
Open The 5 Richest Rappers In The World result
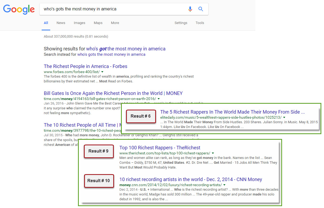tap(232, 112)
